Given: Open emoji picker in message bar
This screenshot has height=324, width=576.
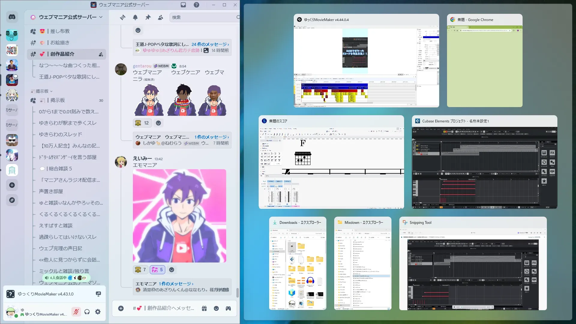Looking at the screenshot, I should 216,308.
